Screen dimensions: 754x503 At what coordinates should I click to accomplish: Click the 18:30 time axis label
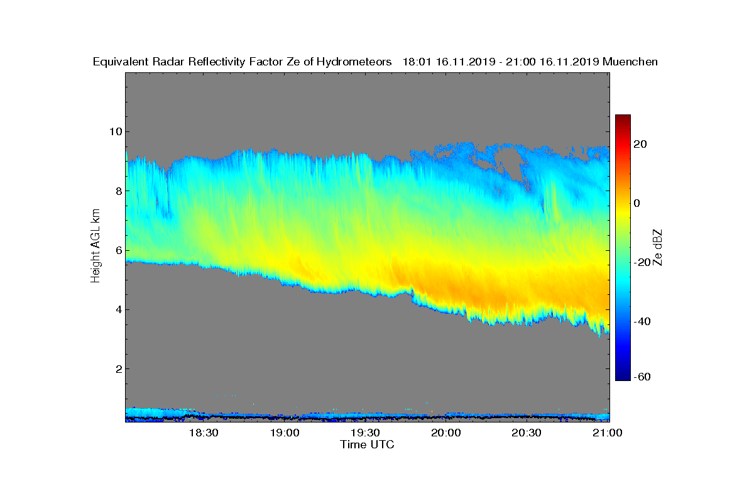point(204,433)
